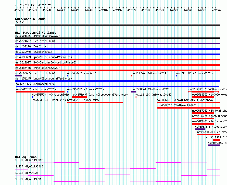Viewport: 227px width, 185px height.
Task: Select nsv5485435 (ByrskaBishop2022) label
Action: coord(37,68)
